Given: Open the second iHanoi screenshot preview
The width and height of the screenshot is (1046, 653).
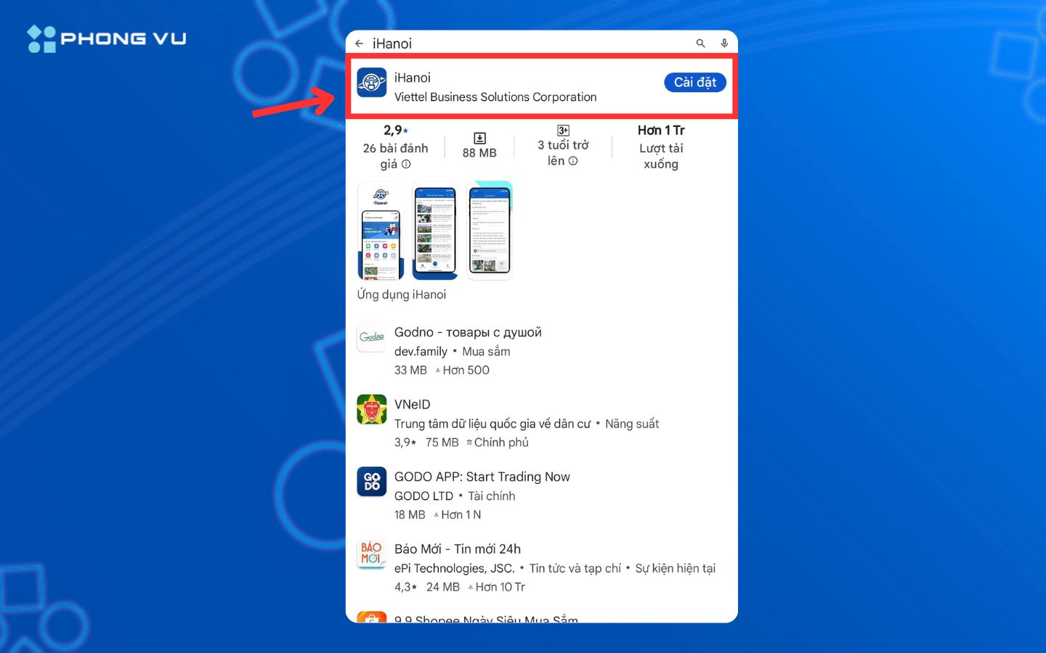Looking at the screenshot, I should coord(435,231).
